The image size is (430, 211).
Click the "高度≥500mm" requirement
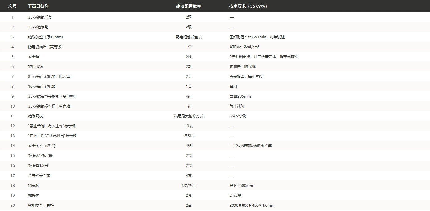[x=241, y=186]
